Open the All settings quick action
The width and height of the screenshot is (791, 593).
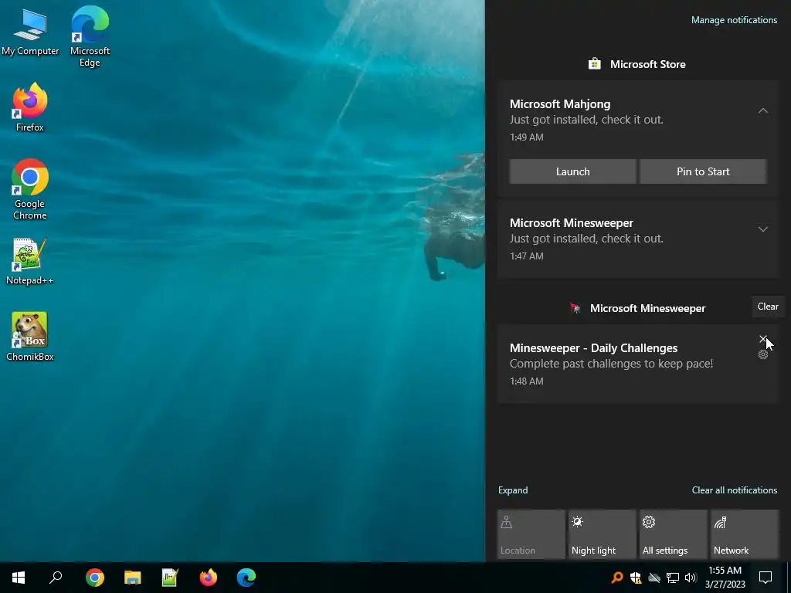(673, 534)
